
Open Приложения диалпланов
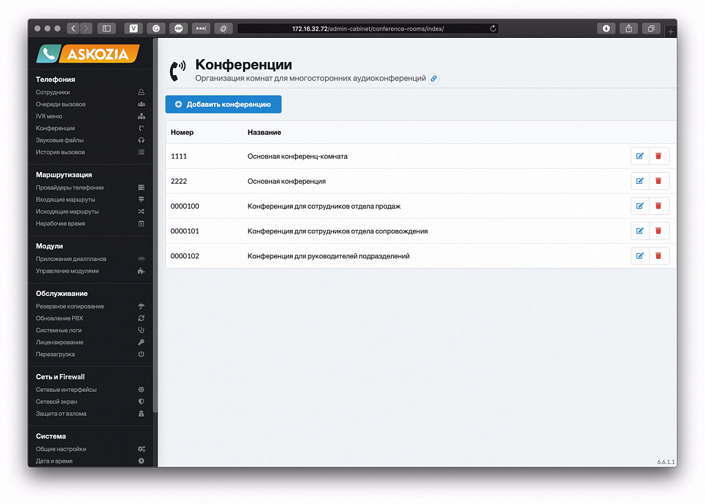click(x=90, y=259)
